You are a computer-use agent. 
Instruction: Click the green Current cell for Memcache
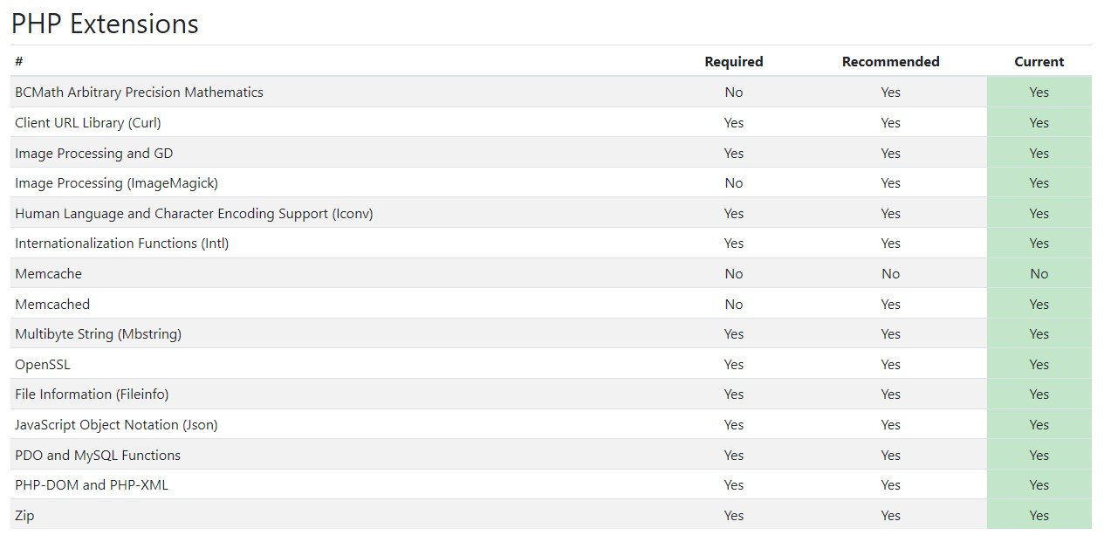pos(1039,274)
